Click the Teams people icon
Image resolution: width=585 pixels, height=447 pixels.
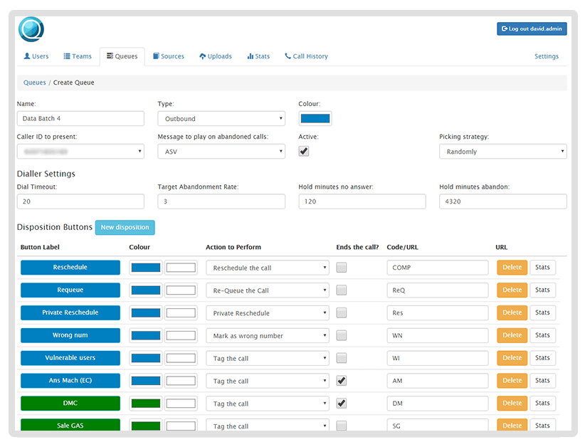click(65, 56)
